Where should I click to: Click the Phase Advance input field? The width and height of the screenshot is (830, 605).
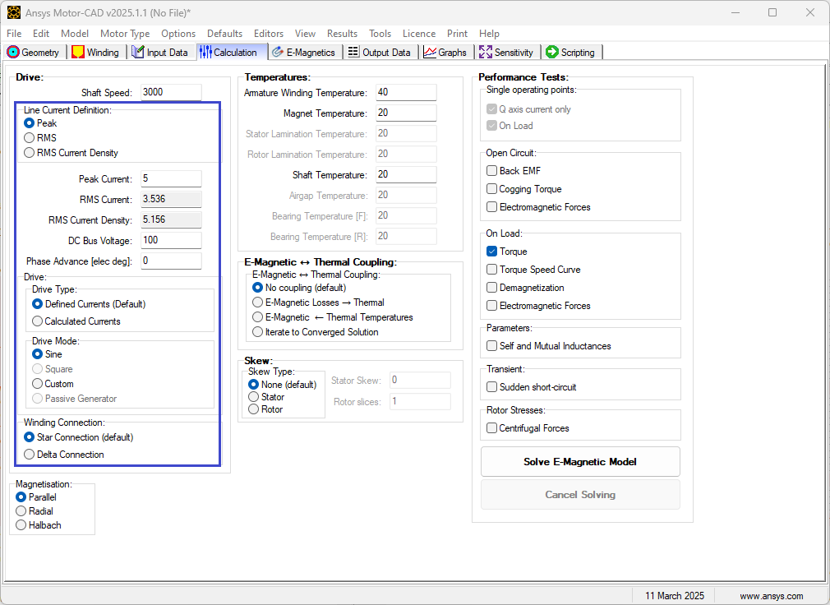[x=171, y=261]
